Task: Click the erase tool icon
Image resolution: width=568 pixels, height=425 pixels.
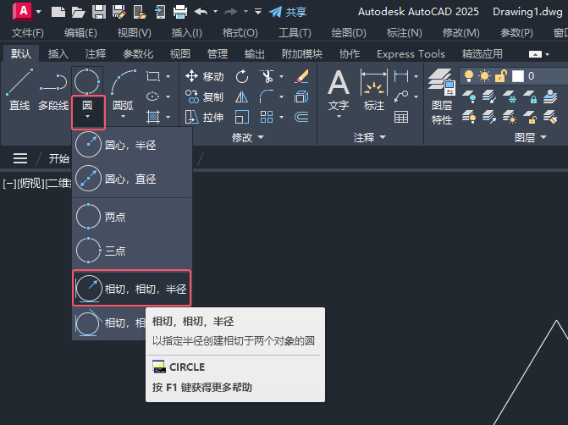Action: (x=301, y=76)
